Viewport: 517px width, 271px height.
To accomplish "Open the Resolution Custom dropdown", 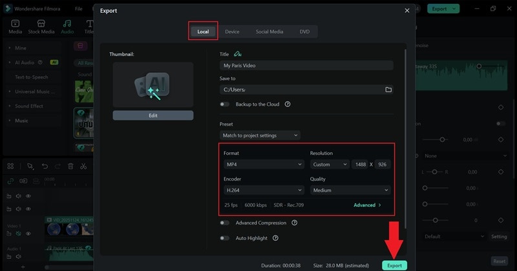I will pos(330,165).
